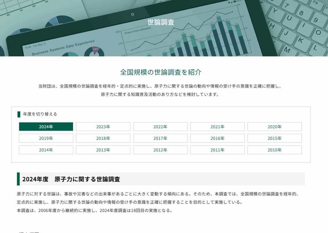Click the 世論調査 banner title
Image resolution: width=328 pixels, height=233 pixels.
pyautogui.click(x=161, y=22)
